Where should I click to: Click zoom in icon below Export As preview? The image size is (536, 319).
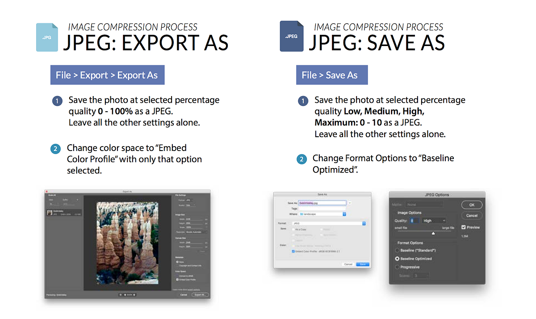click(x=134, y=295)
